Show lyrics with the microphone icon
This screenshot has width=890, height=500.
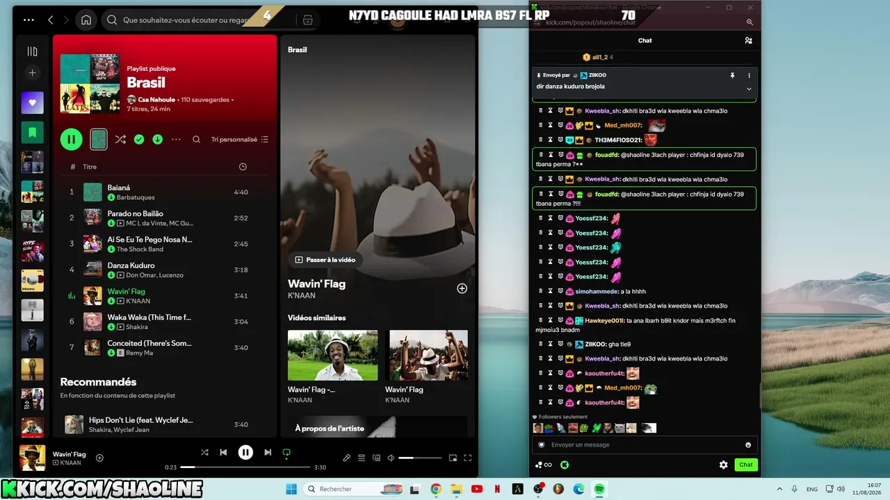(346, 458)
